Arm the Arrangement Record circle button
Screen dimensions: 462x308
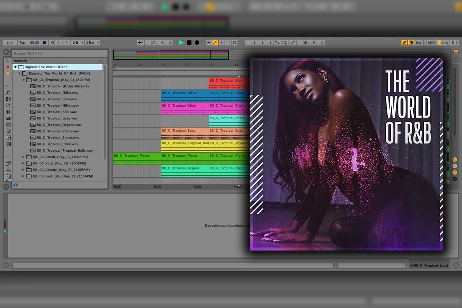(197, 43)
